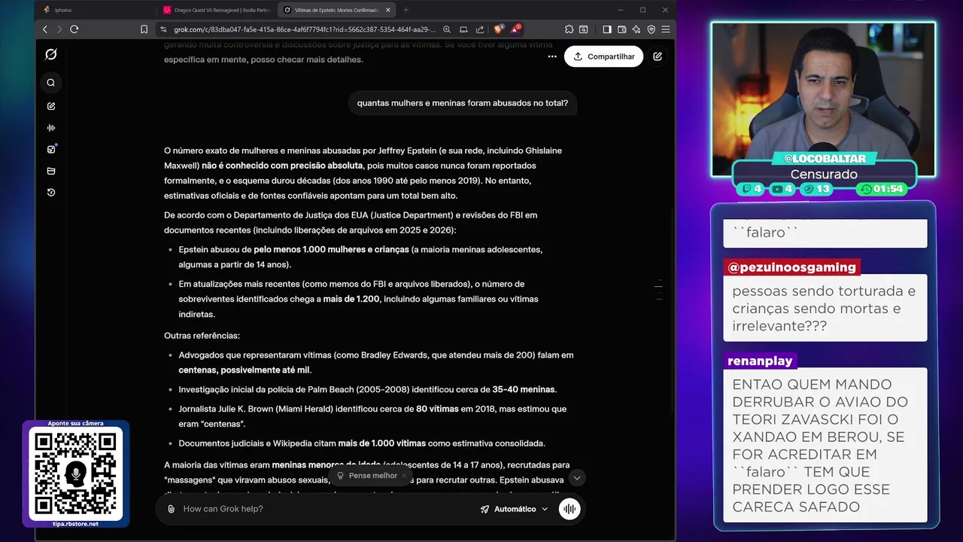
Task: Click the cast/screen icon in address bar
Action: point(463,29)
